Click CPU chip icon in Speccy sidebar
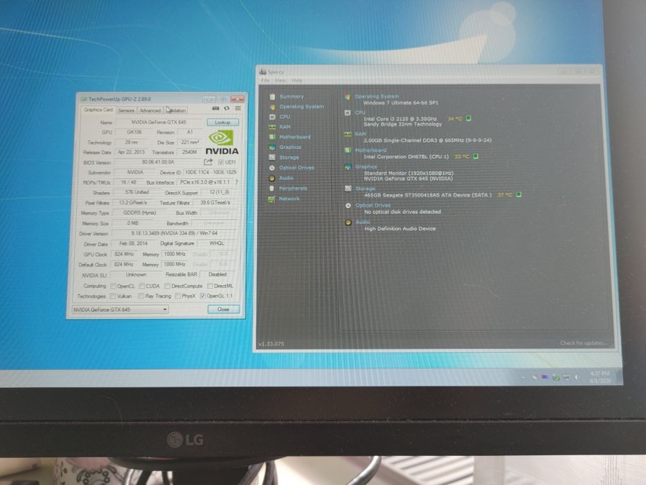Screen dimensions: 646x485 pyautogui.click(x=272, y=116)
